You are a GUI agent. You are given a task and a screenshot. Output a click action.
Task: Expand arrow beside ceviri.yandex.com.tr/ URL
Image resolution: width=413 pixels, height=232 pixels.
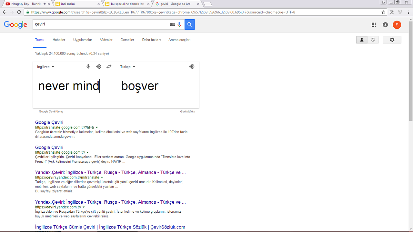(x=84, y=207)
